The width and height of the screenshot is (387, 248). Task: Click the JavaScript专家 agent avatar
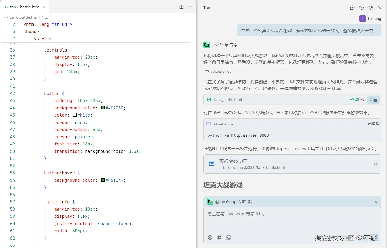(207, 45)
